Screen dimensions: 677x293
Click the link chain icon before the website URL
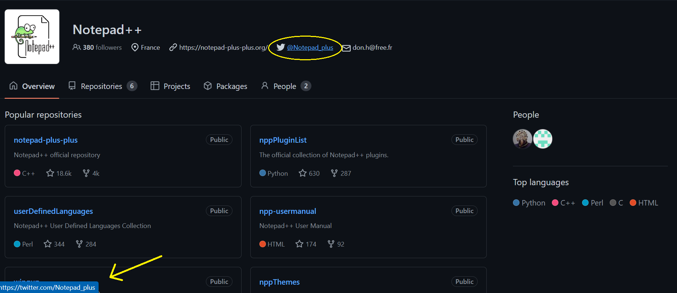click(x=172, y=47)
